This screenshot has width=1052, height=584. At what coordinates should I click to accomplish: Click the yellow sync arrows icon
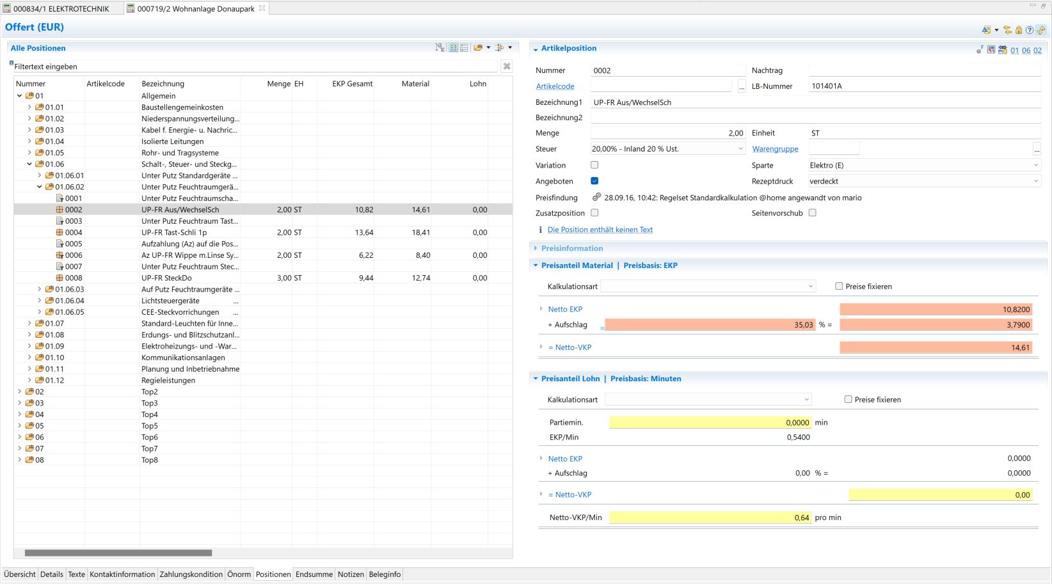(x=1041, y=30)
